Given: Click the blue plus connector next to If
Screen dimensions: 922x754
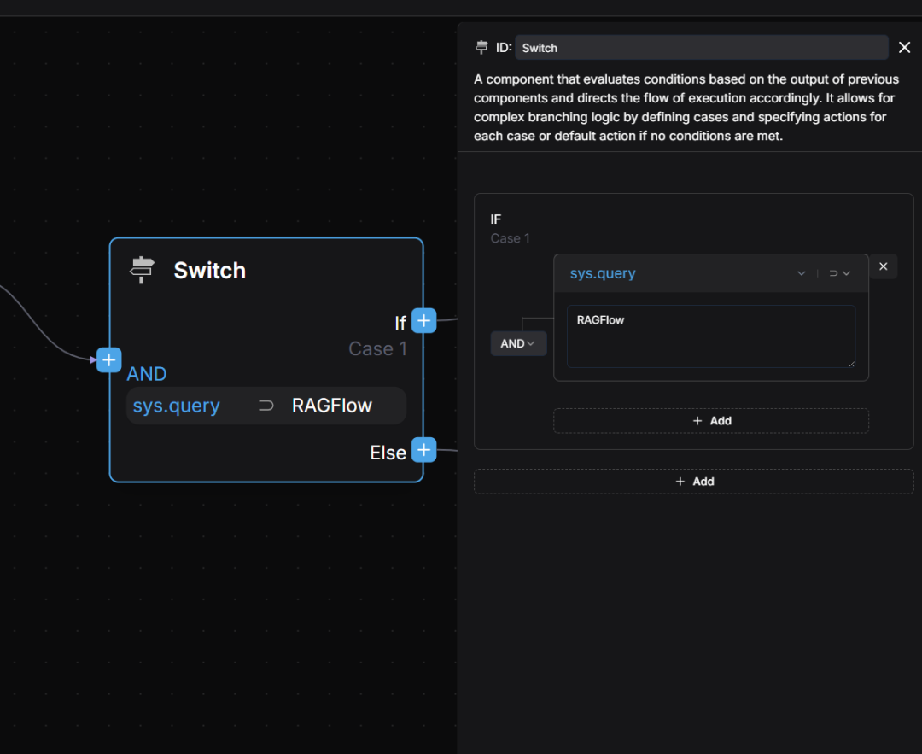Looking at the screenshot, I should (423, 320).
